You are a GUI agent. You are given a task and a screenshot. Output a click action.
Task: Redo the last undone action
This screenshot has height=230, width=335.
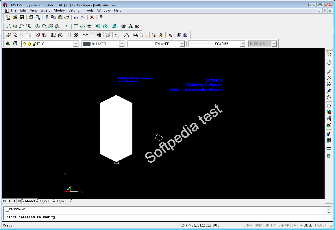pos(83,18)
